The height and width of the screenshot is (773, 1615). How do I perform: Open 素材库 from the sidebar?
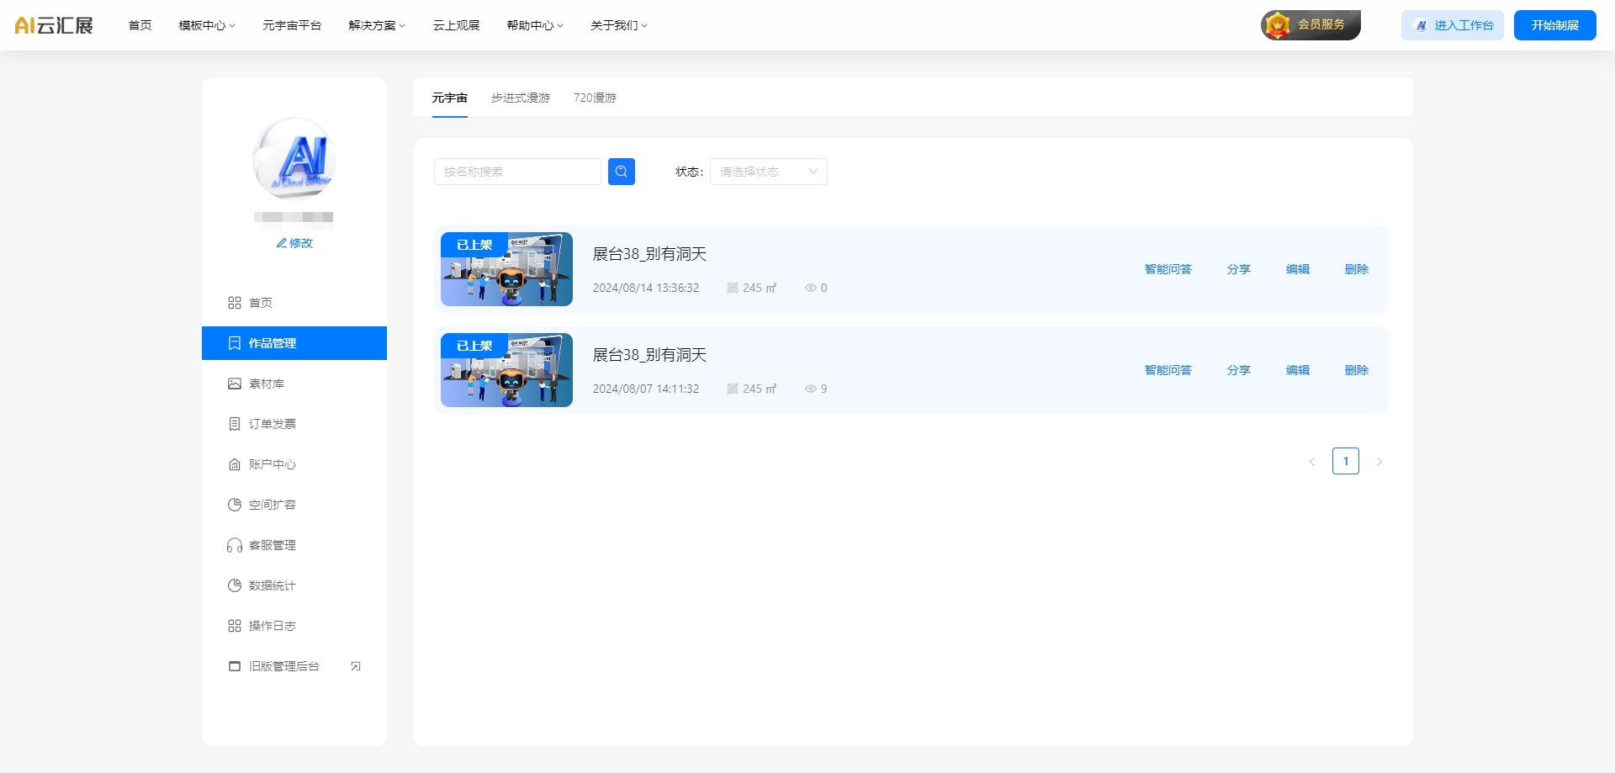click(x=266, y=384)
